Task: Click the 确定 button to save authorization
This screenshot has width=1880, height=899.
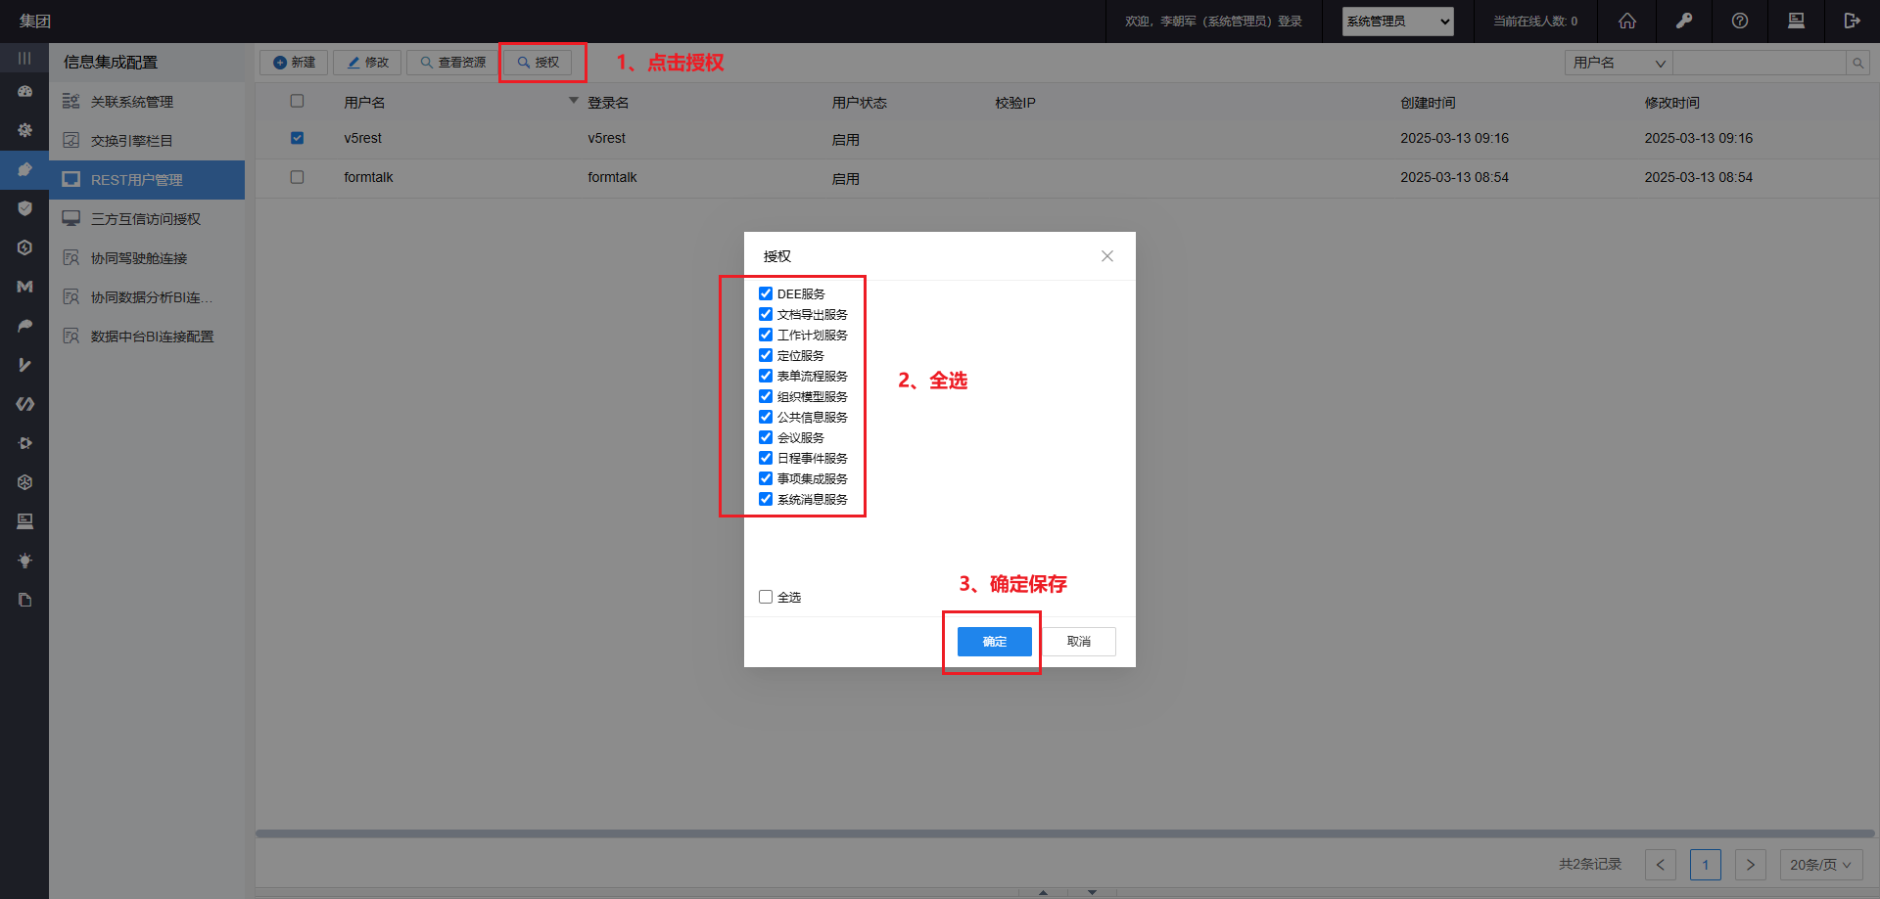Action: [995, 642]
